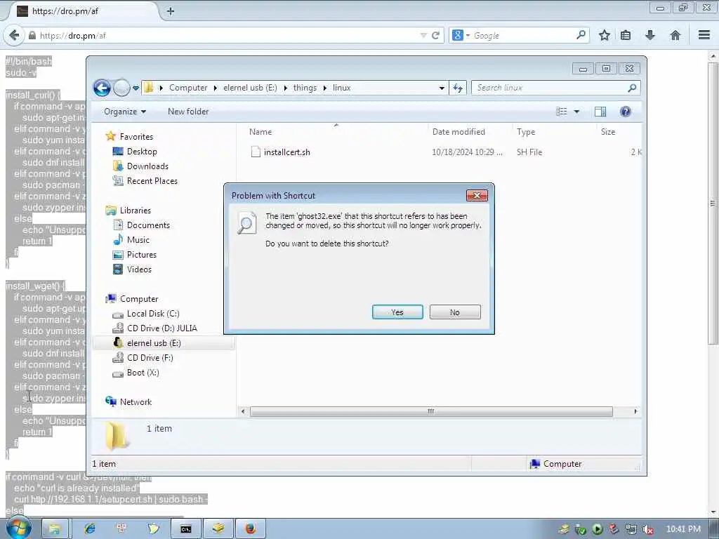The height and width of the screenshot is (539, 719).
Task: Click the linux breadcrumb segment
Action: (342, 88)
